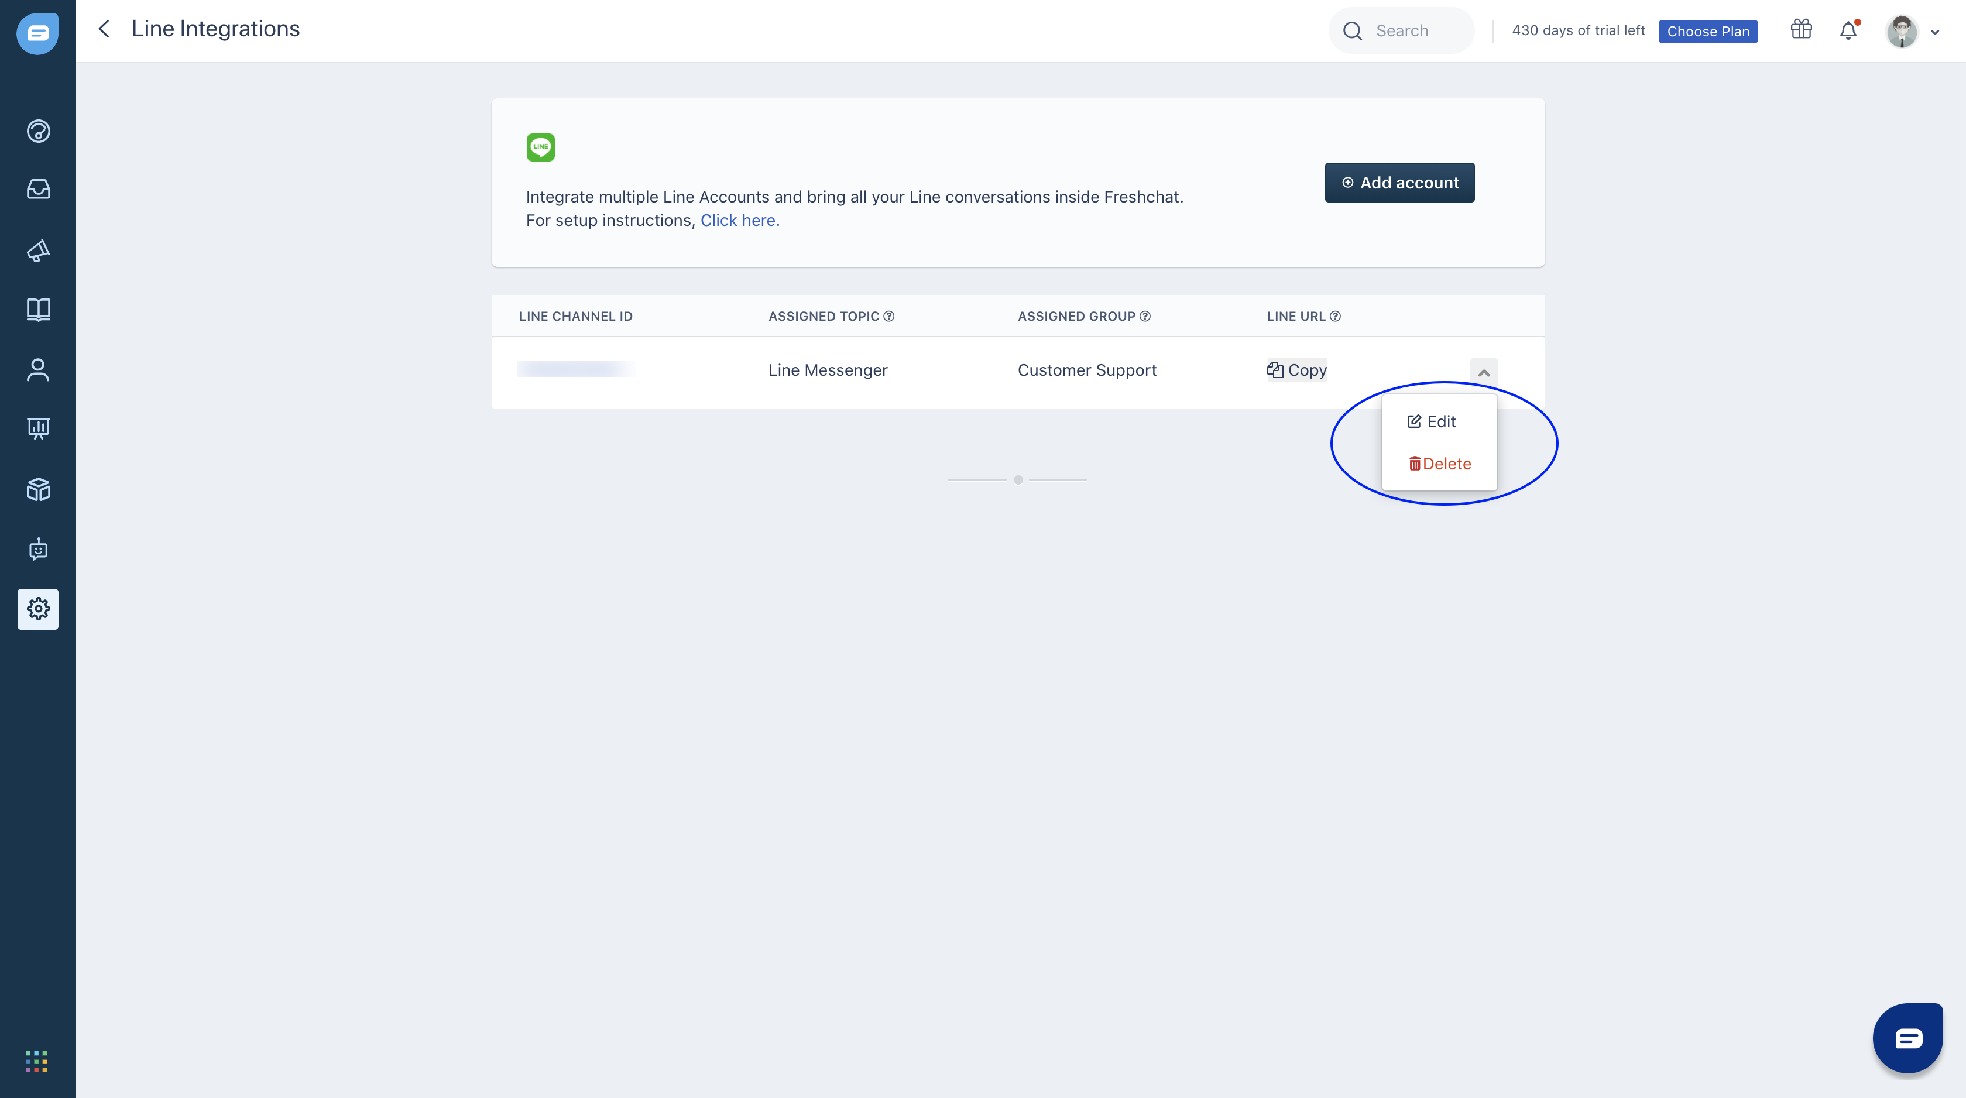Open the dashboard gauge icon in sidebar
Screen dimensions: 1966x1098
[38, 131]
